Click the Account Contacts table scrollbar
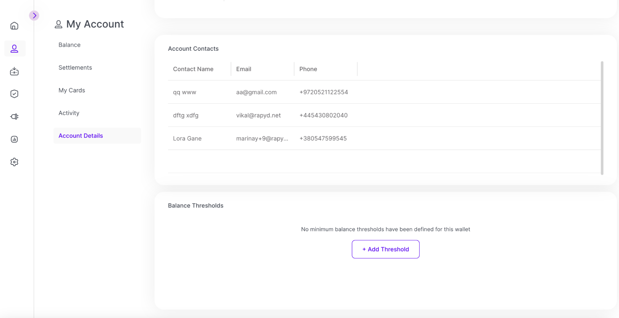619x318 pixels. tap(602, 118)
